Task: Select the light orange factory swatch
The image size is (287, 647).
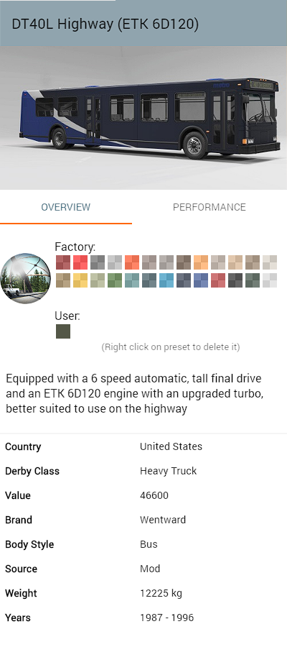Action: (x=201, y=262)
